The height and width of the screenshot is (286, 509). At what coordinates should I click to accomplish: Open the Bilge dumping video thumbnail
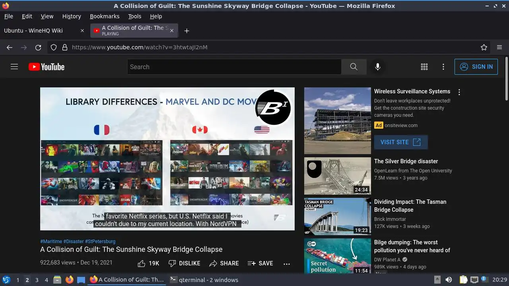(338, 256)
